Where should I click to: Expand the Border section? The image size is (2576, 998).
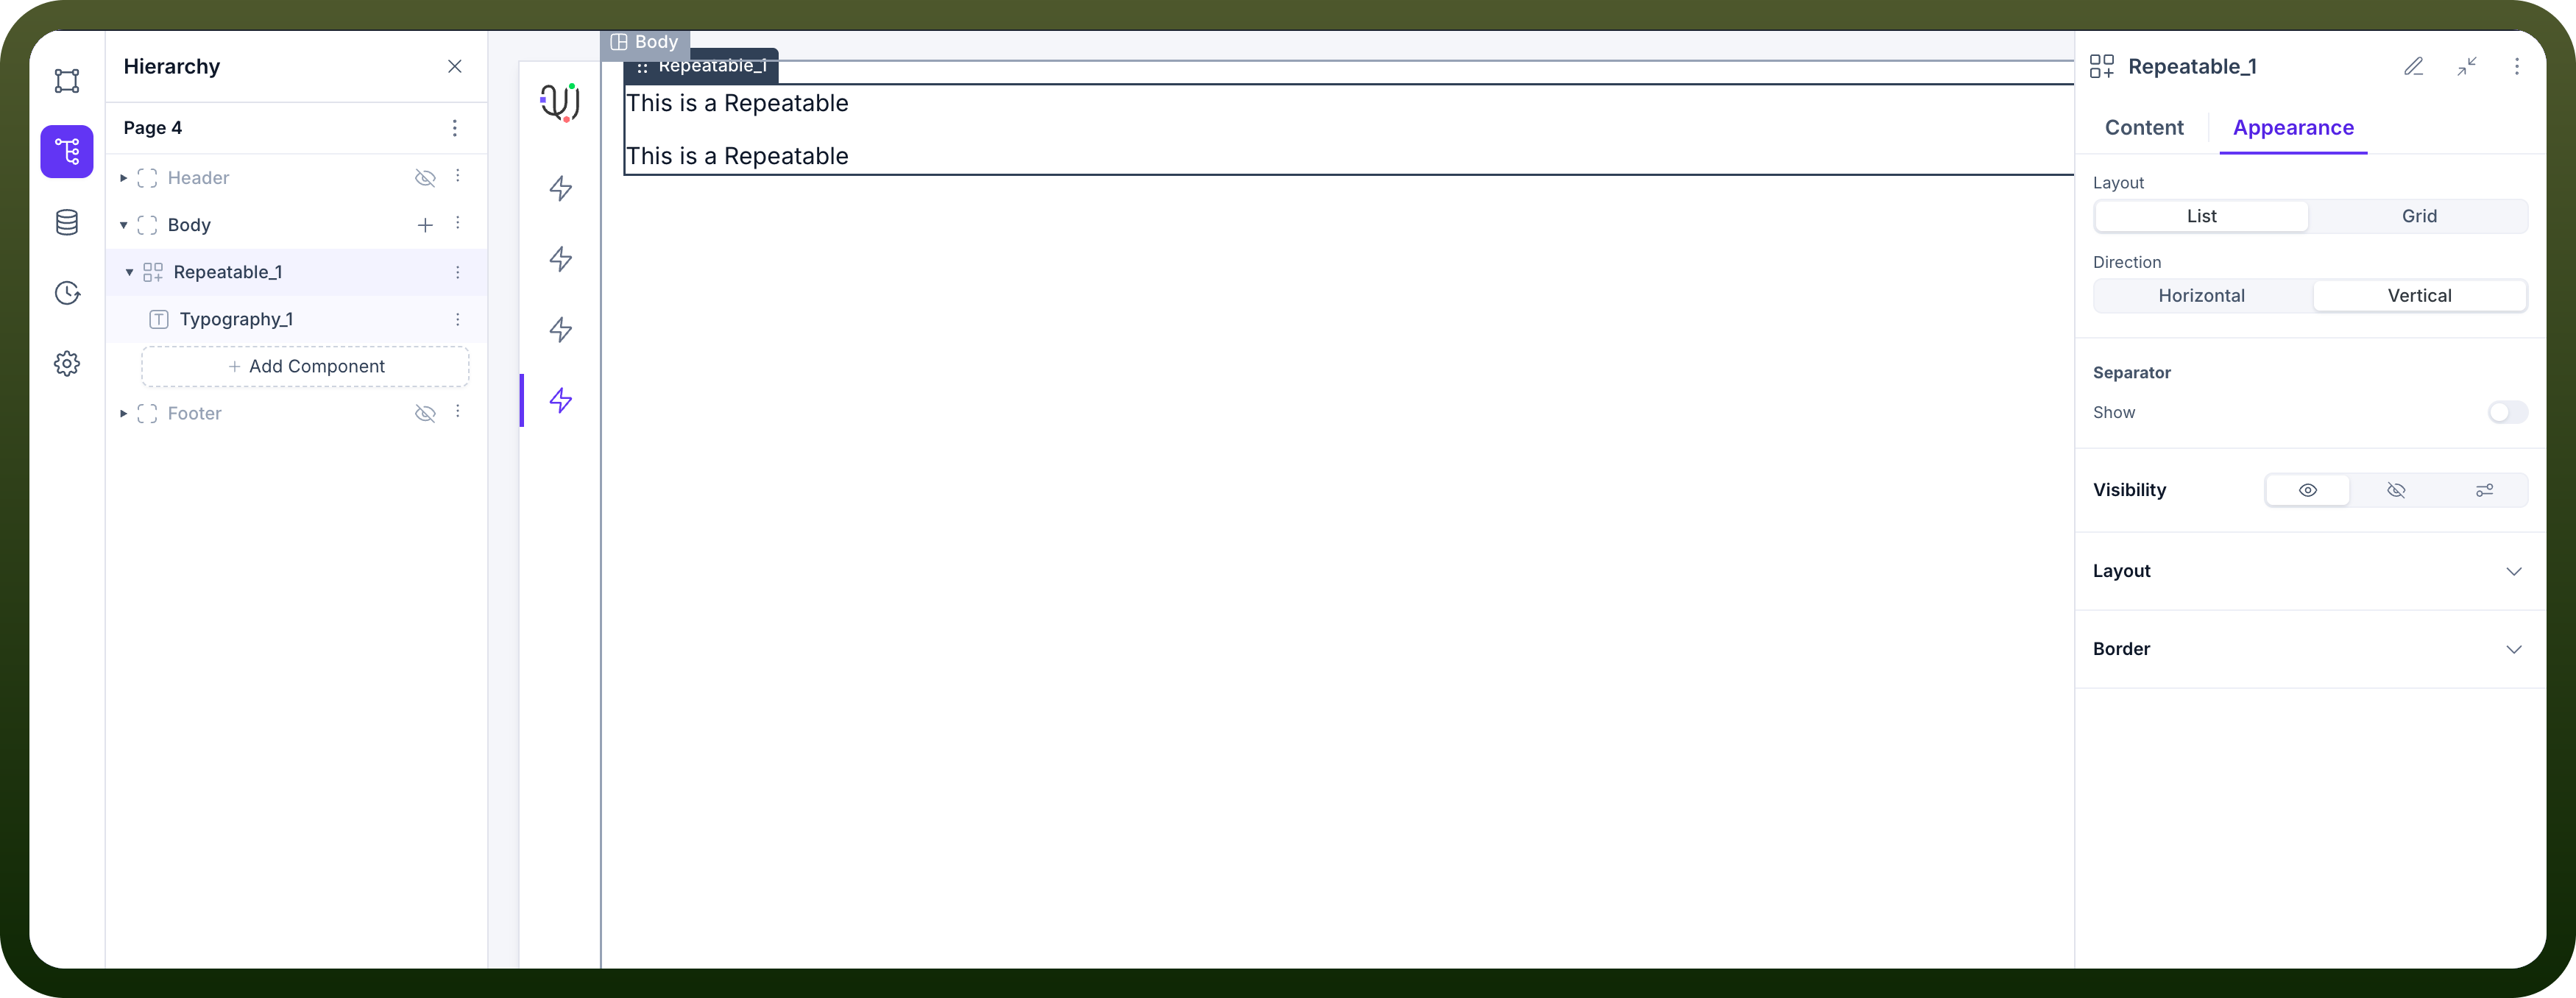[x=2310, y=649]
